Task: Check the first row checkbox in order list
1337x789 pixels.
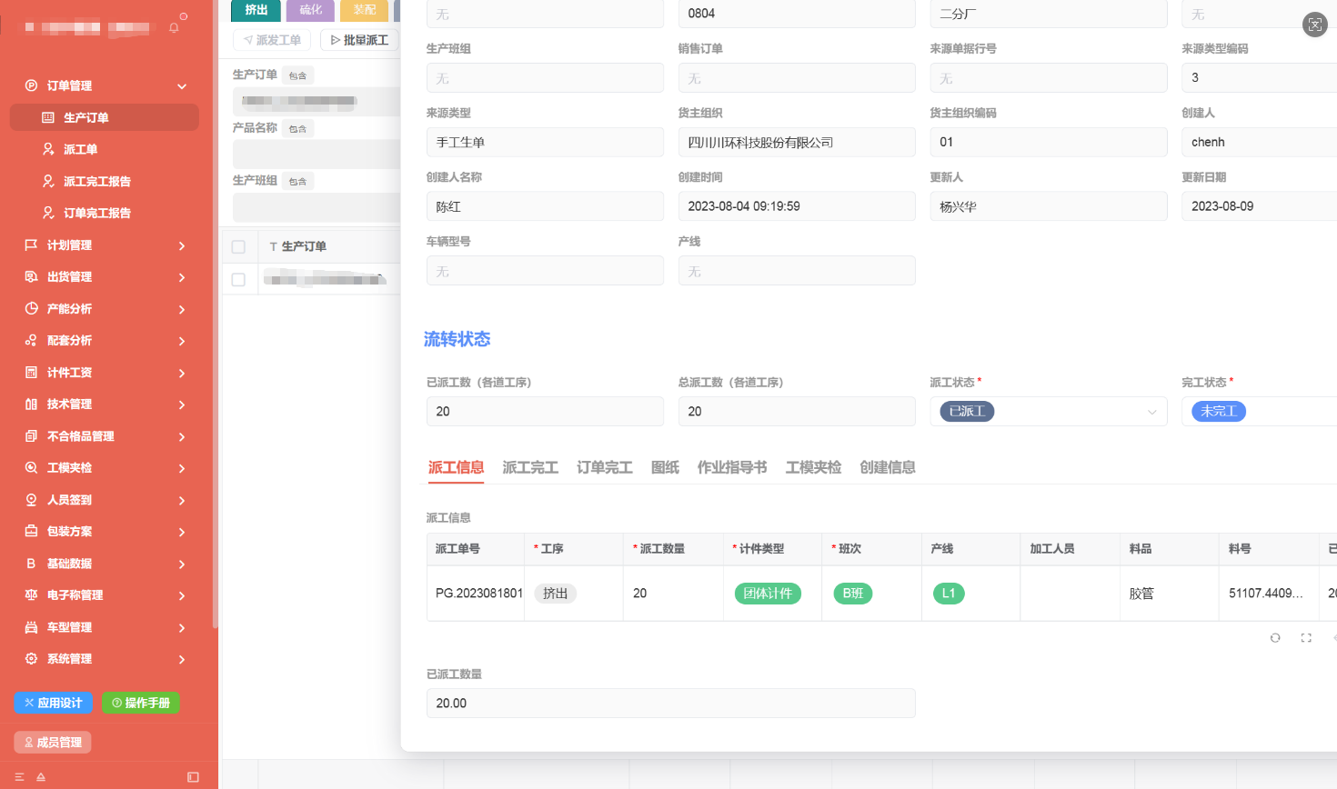Action: point(238,280)
